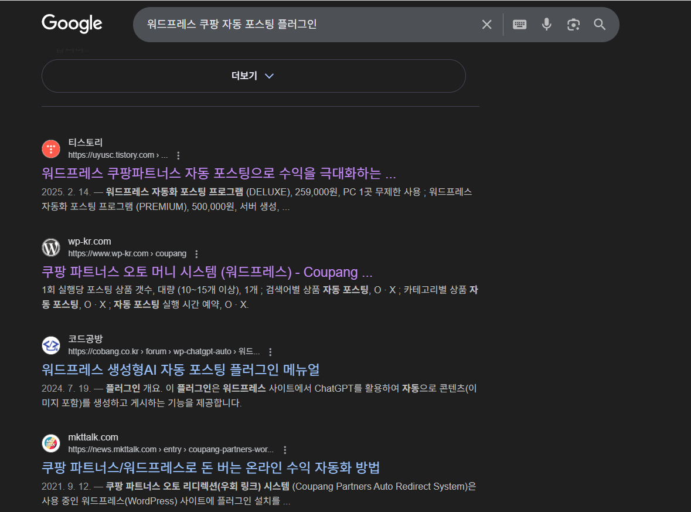Open 쿠팡 파트너스/워드프레스로 돈 버는 result
This screenshot has width=691, height=512.
pos(210,467)
